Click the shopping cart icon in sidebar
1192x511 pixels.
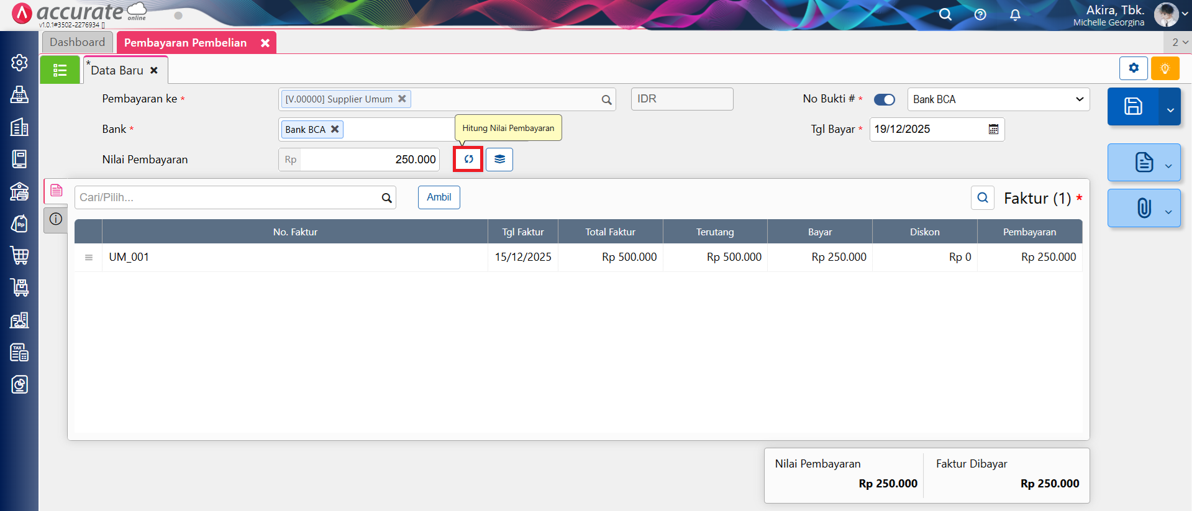point(19,255)
